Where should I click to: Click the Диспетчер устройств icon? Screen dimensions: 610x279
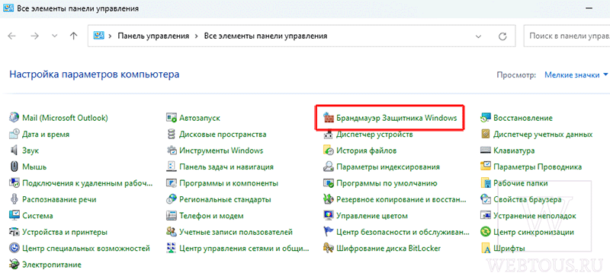328,135
